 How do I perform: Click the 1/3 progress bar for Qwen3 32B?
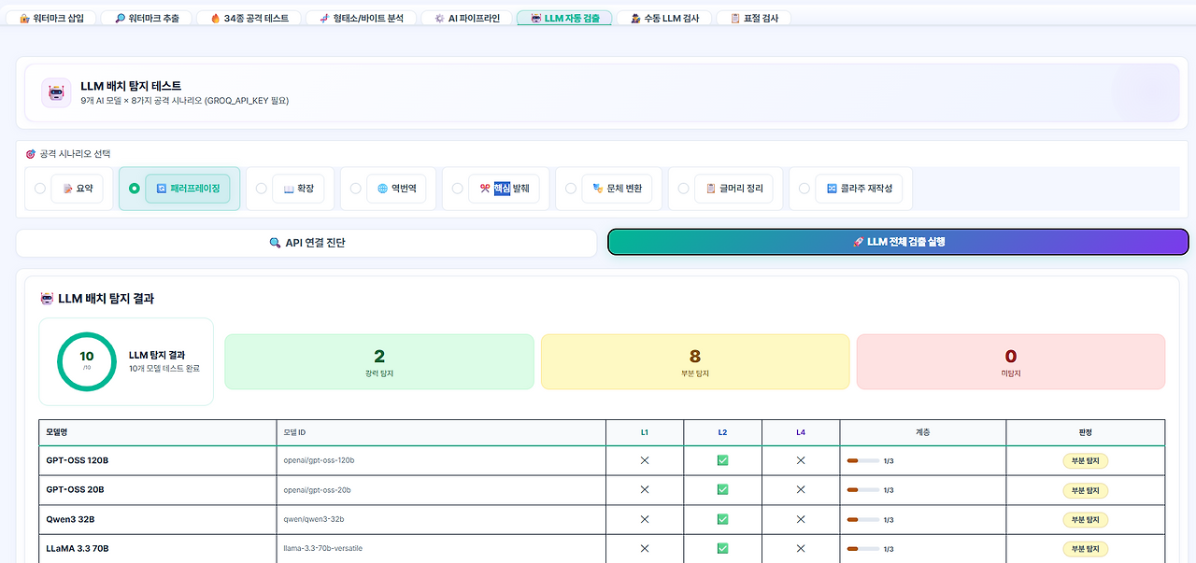[863, 520]
